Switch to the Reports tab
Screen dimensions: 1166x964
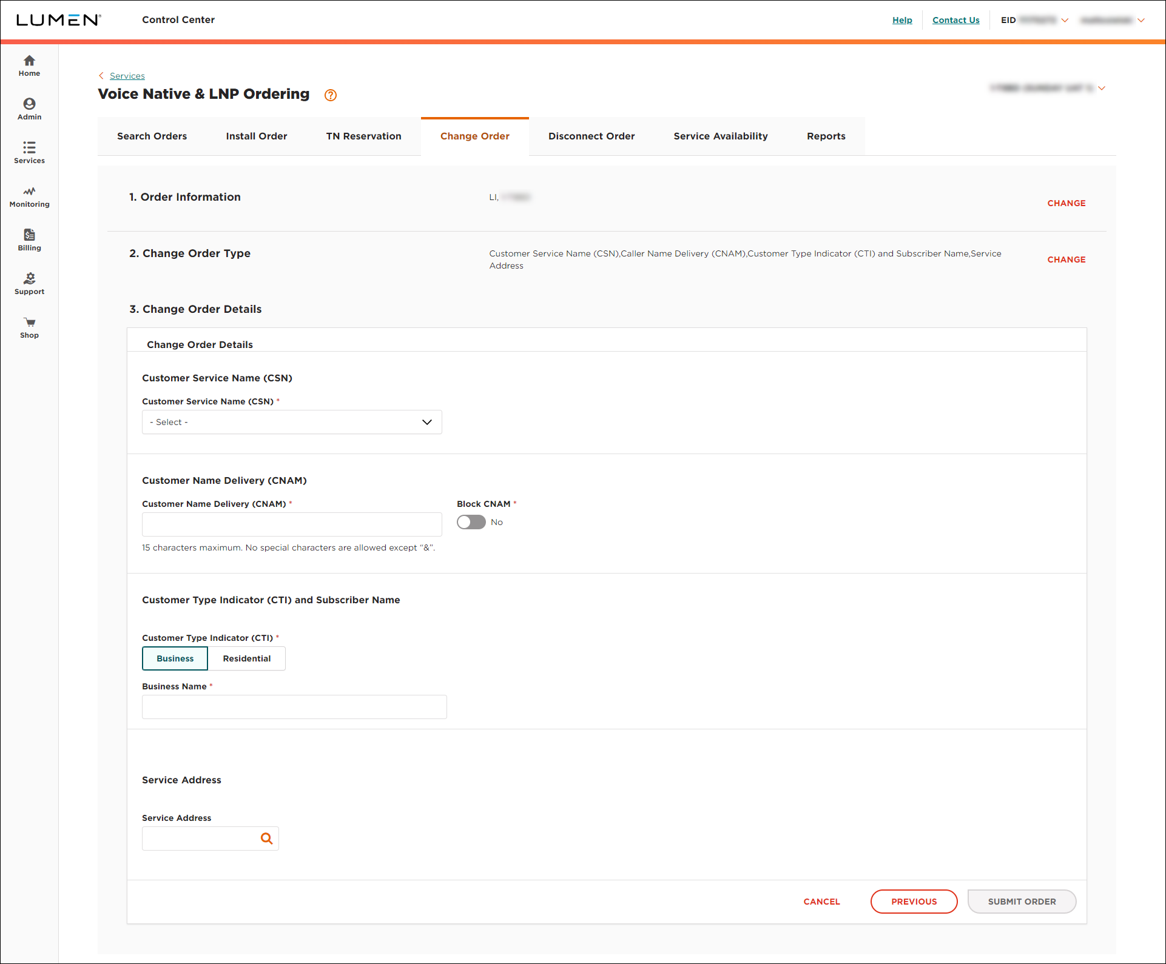(x=826, y=136)
